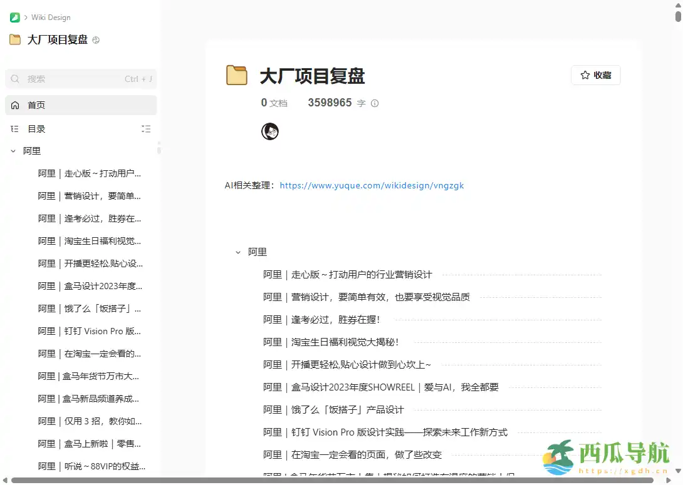
Task: Toggle favorite with the 收藏 button
Action: [595, 74]
